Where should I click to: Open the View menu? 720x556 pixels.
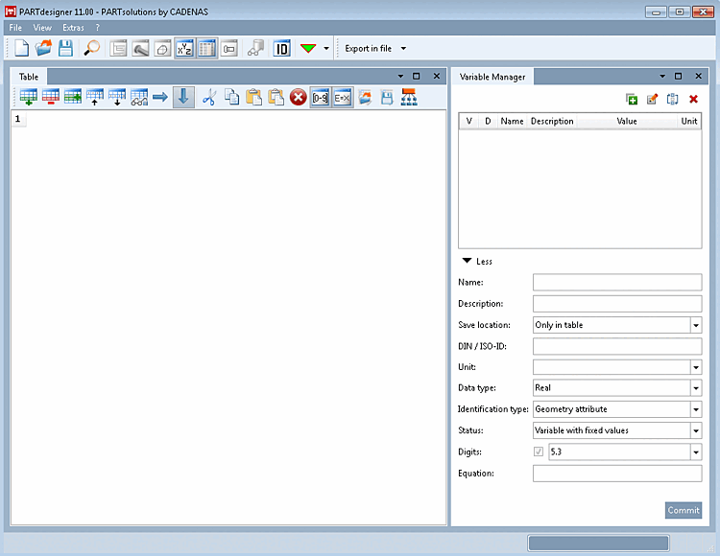(x=42, y=28)
